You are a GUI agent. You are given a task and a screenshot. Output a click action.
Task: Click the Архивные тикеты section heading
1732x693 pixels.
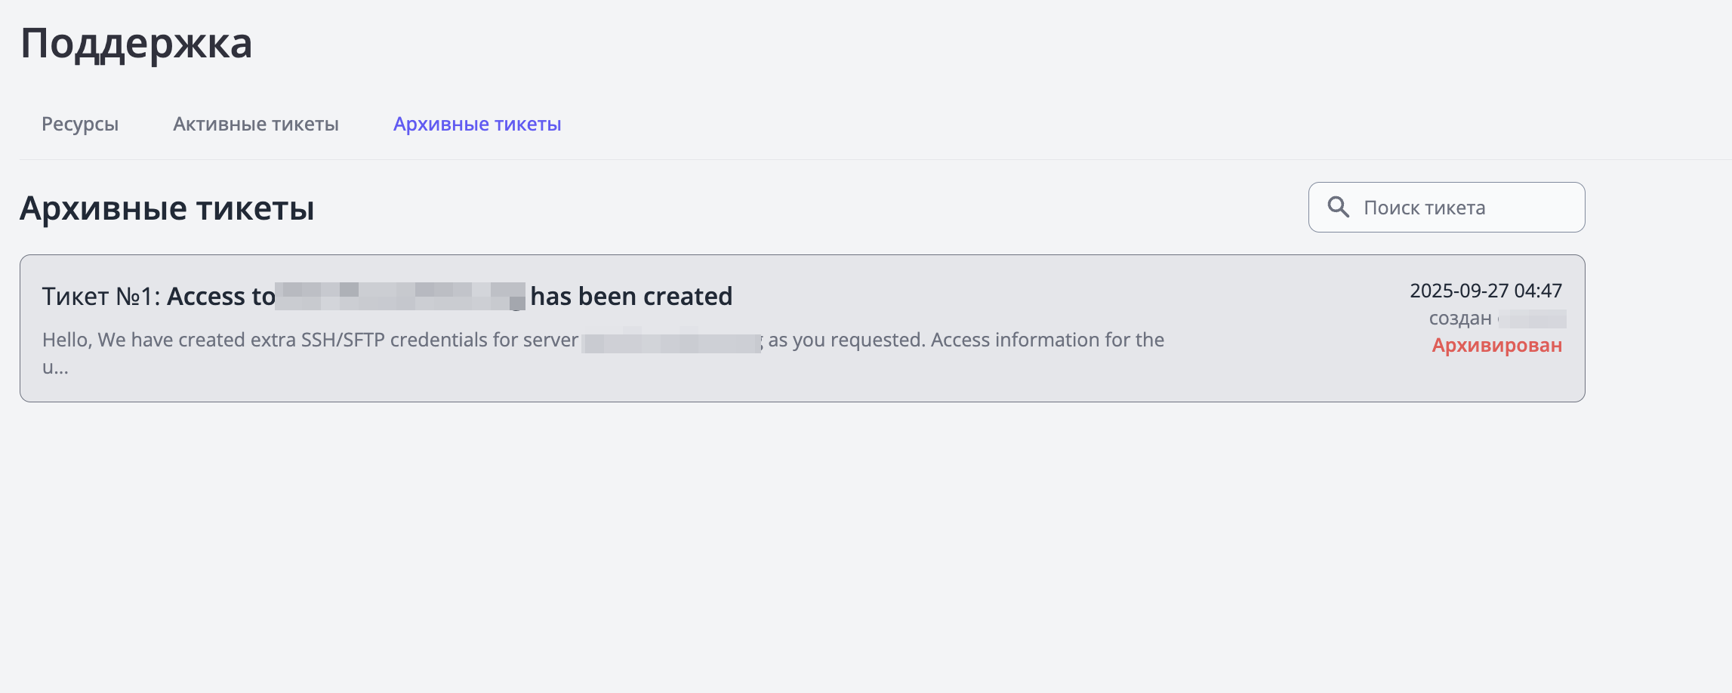click(x=167, y=208)
